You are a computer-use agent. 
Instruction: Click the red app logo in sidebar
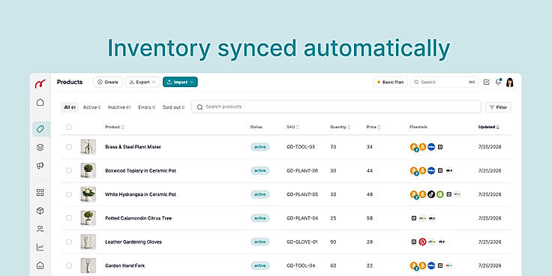pos(40,84)
